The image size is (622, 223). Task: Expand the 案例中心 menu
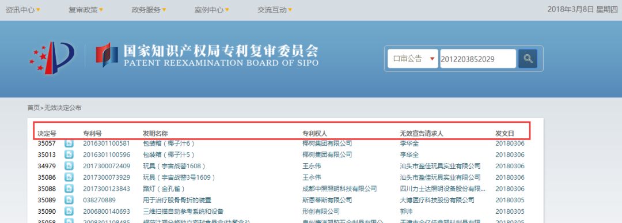click(212, 10)
